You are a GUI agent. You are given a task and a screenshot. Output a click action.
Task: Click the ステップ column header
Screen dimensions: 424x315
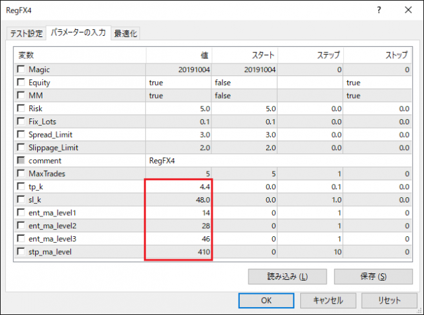(311, 56)
